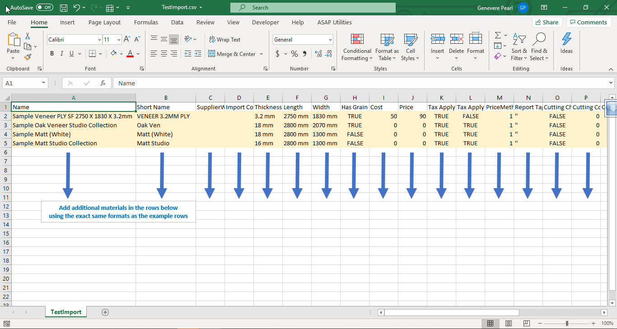617x329 pixels.
Task: Open the Name Box dropdown arrow
Action: click(x=44, y=83)
